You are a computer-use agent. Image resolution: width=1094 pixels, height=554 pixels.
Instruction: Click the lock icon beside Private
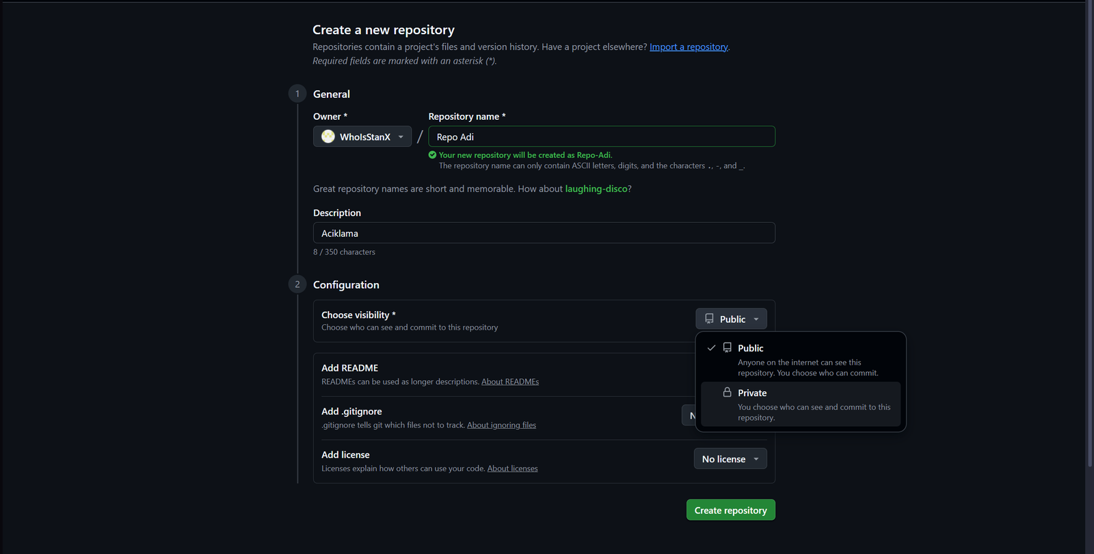[x=727, y=393]
